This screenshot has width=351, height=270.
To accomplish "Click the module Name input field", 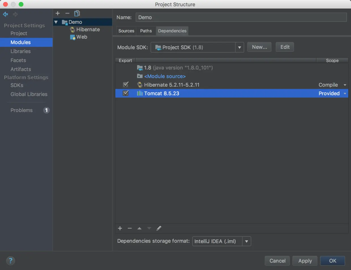I will point(241,17).
